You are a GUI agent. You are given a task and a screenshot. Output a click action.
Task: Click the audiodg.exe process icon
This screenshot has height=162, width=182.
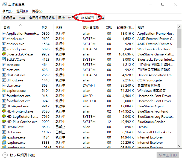pyautogui.click(x=4, y=49)
